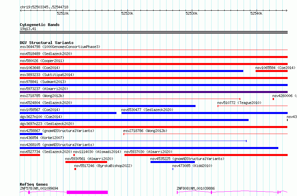This screenshot has height=196, width=297.
Task: Click the Cytogenetic Bands track title
Action: (x=40, y=25)
